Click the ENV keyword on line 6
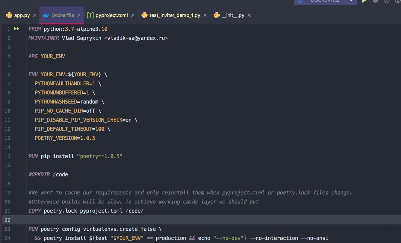This screenshot has height=243, width=401. [x=33, y=74]
